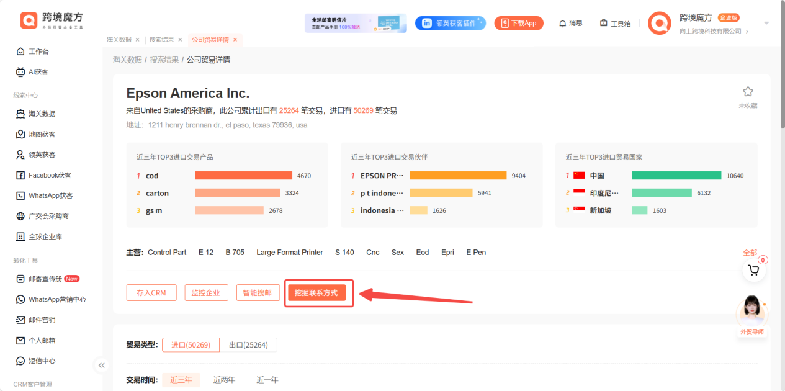Go to 搜索结果 in the breadcrumb
This screenshot has width=785, height=391.
[x=164, y=60]
